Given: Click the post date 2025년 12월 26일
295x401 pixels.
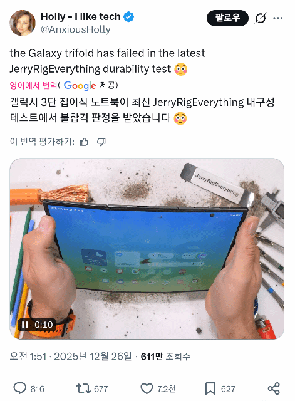Looking at the screenshot, I should pyautogui.click(x=93, y=357).
